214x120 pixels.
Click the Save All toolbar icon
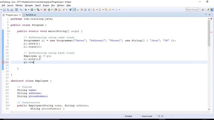[8, 10]
